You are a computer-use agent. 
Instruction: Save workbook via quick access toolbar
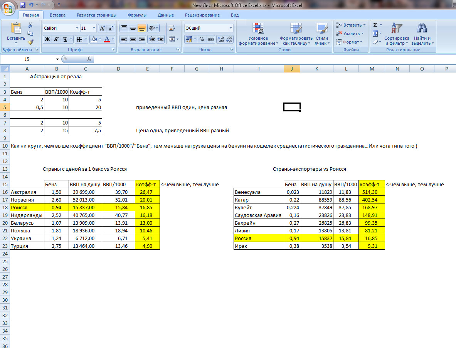click(x=23, y=5)
